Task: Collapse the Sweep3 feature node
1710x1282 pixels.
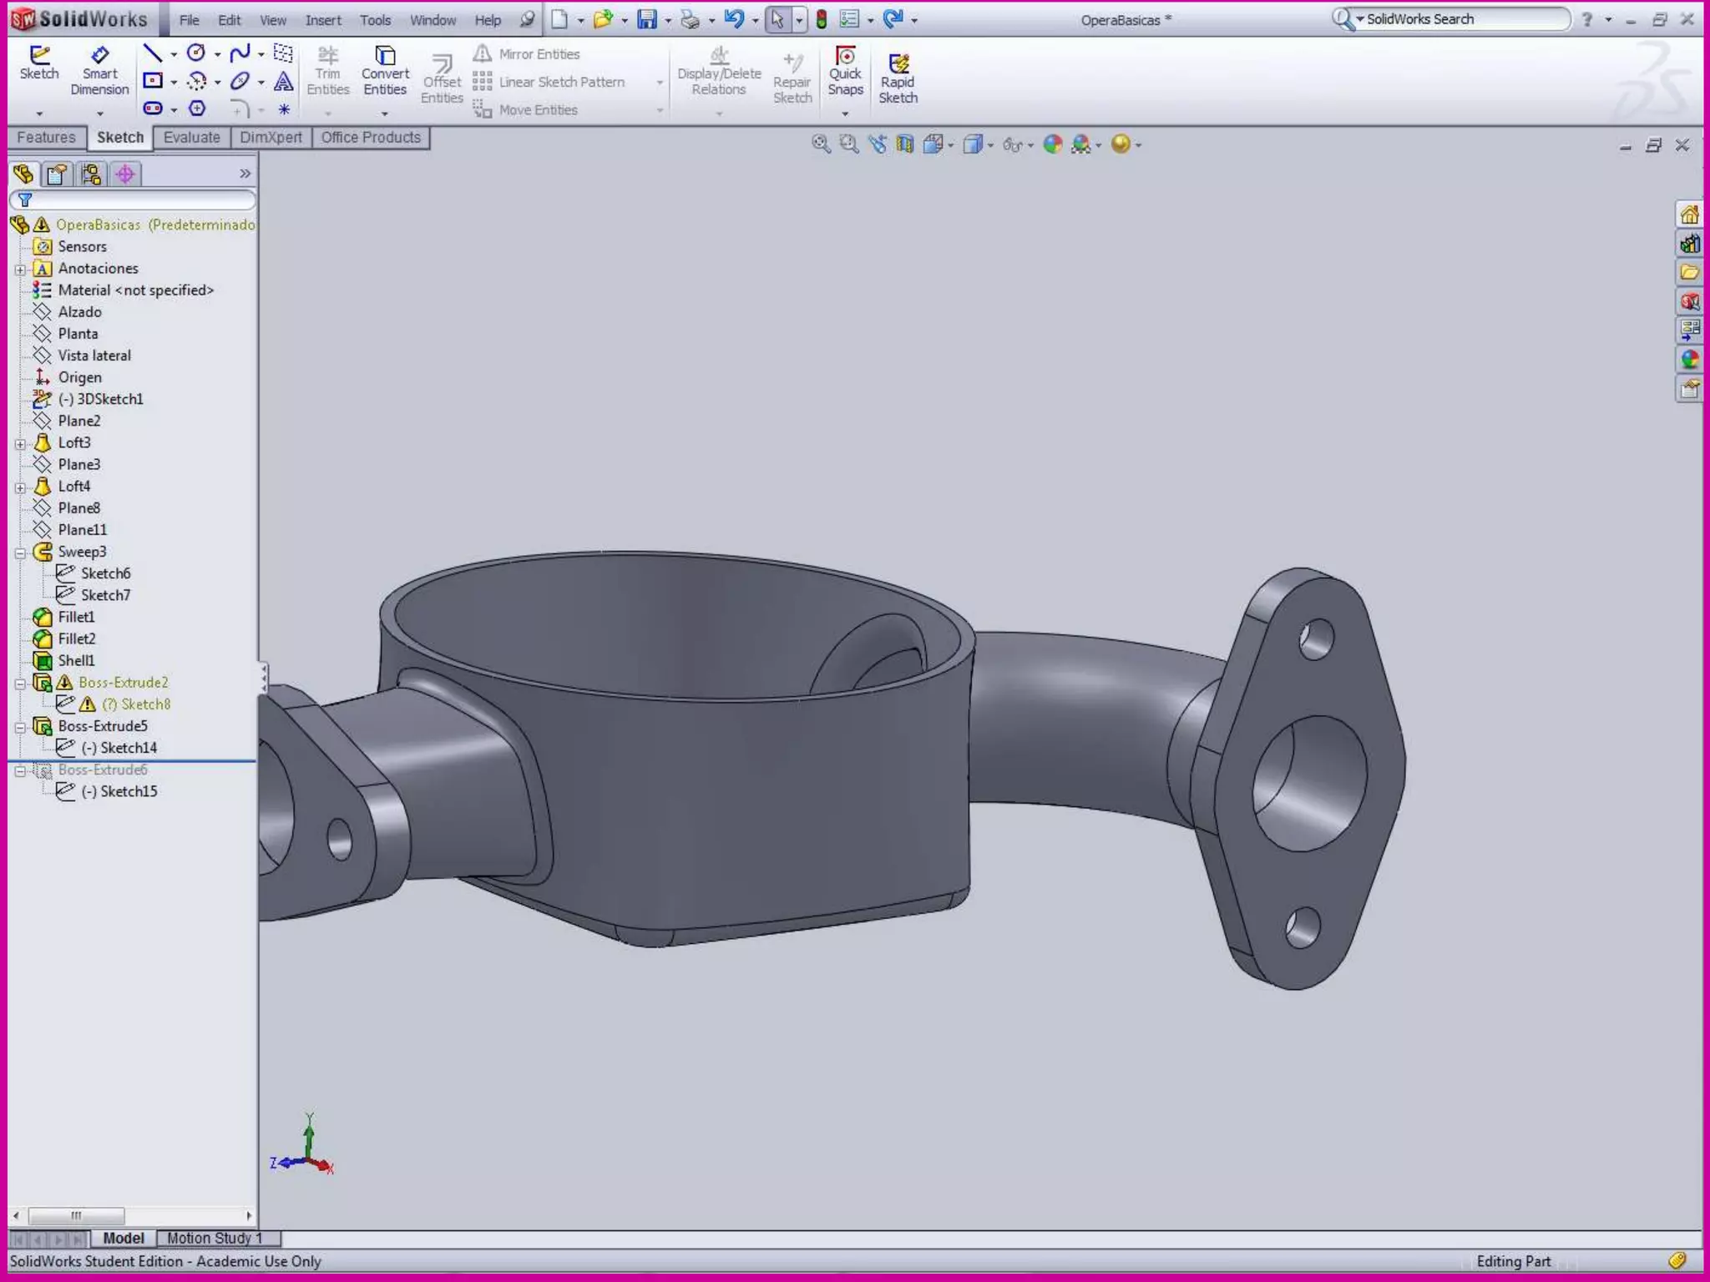Action: (20, 553)
